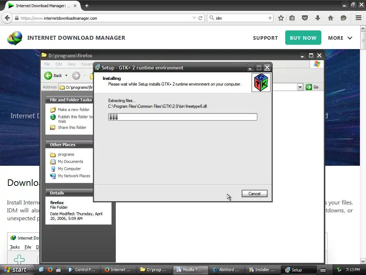Screen dimensions: 366x275
Task: Reload the page with the refresh icon
Action: tap(200, 18)
